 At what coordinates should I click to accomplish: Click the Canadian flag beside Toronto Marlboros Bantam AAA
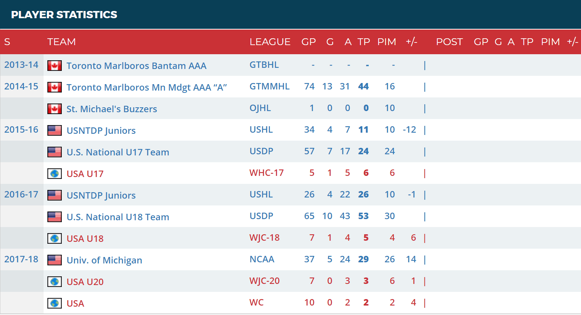55,66
